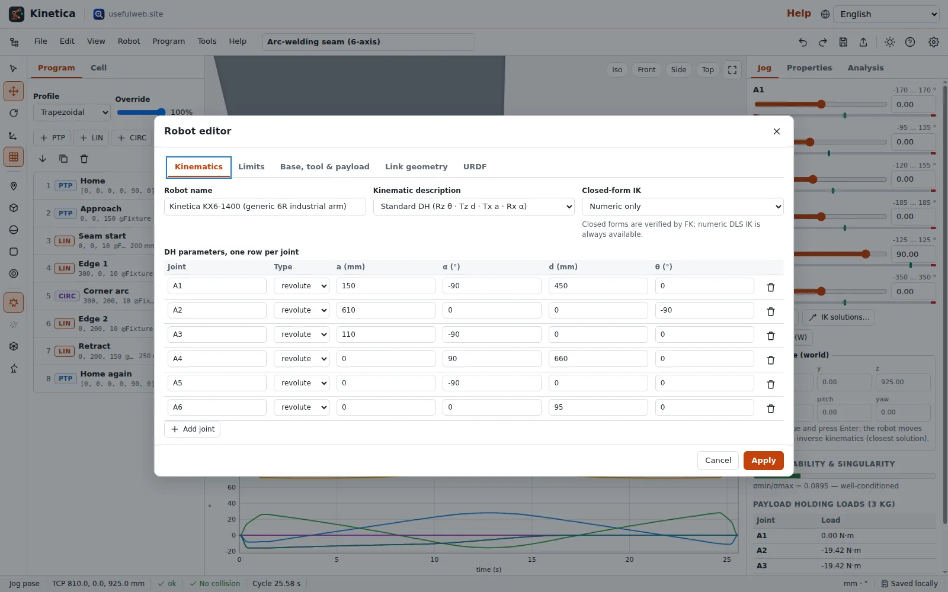Click the save icon in the top toolbar
Image resolution: width=948 pixels, height=592 pixels.
coord(843,42)
